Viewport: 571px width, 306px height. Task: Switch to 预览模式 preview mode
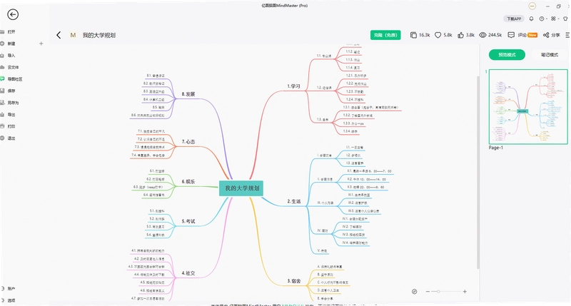(507, 55)
